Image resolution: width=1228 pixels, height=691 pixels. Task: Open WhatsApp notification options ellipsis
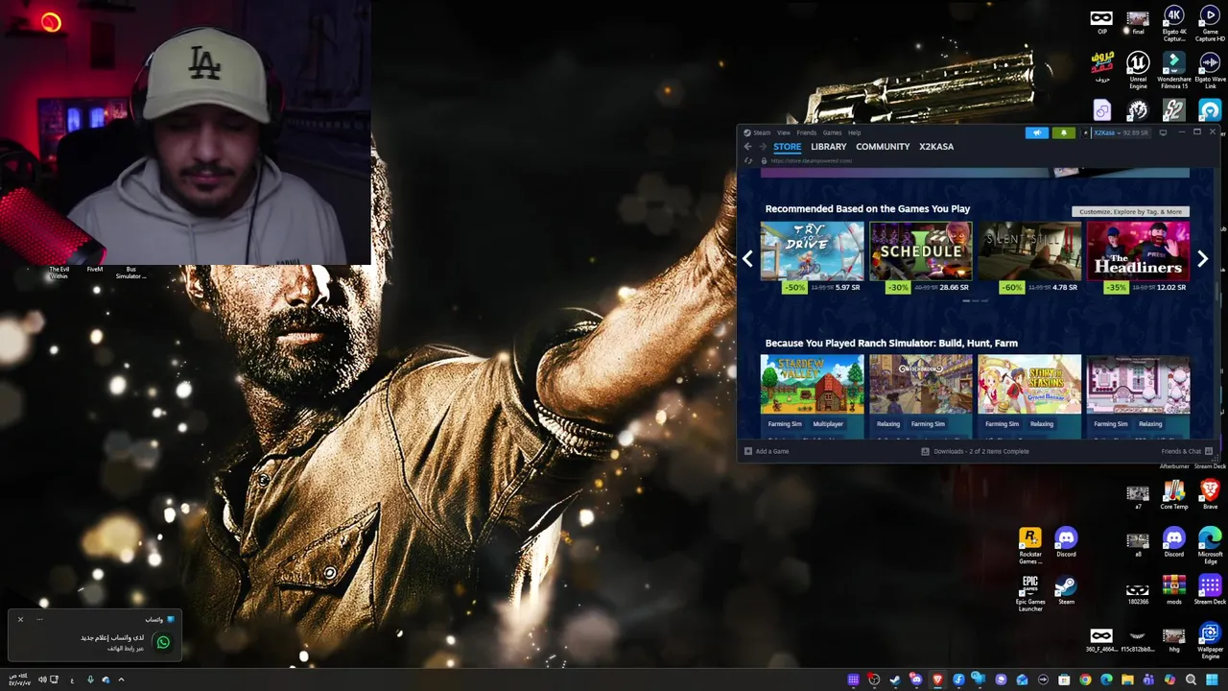point(39,619)
